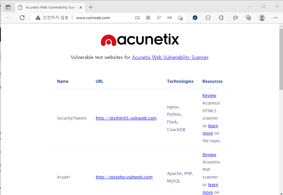Add page to favorites star icon
The height and width of the screenshot is (195, 283).
point(180,18)
